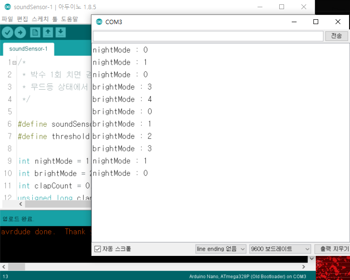The height and width of the screenshot is (280, 350).
Task: Click 'int clapCount = 0' code line
Action: [x=54, y=186]
